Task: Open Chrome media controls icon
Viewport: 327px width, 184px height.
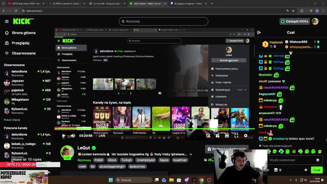Action: [x=311, y=11]
